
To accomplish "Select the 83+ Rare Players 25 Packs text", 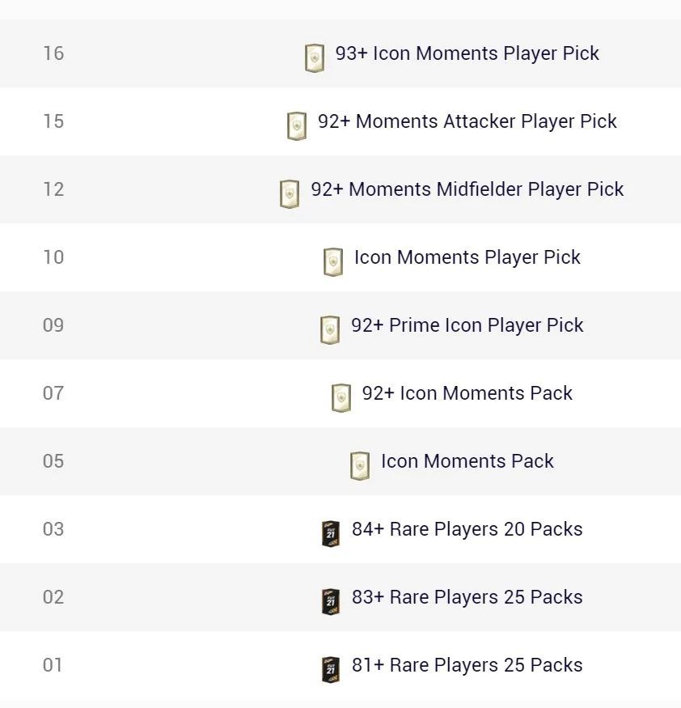I will [467, 597].
